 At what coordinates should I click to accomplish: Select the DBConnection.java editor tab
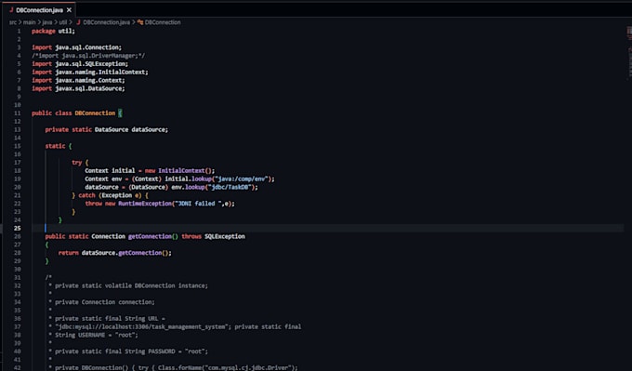click(x=39, y=10)
